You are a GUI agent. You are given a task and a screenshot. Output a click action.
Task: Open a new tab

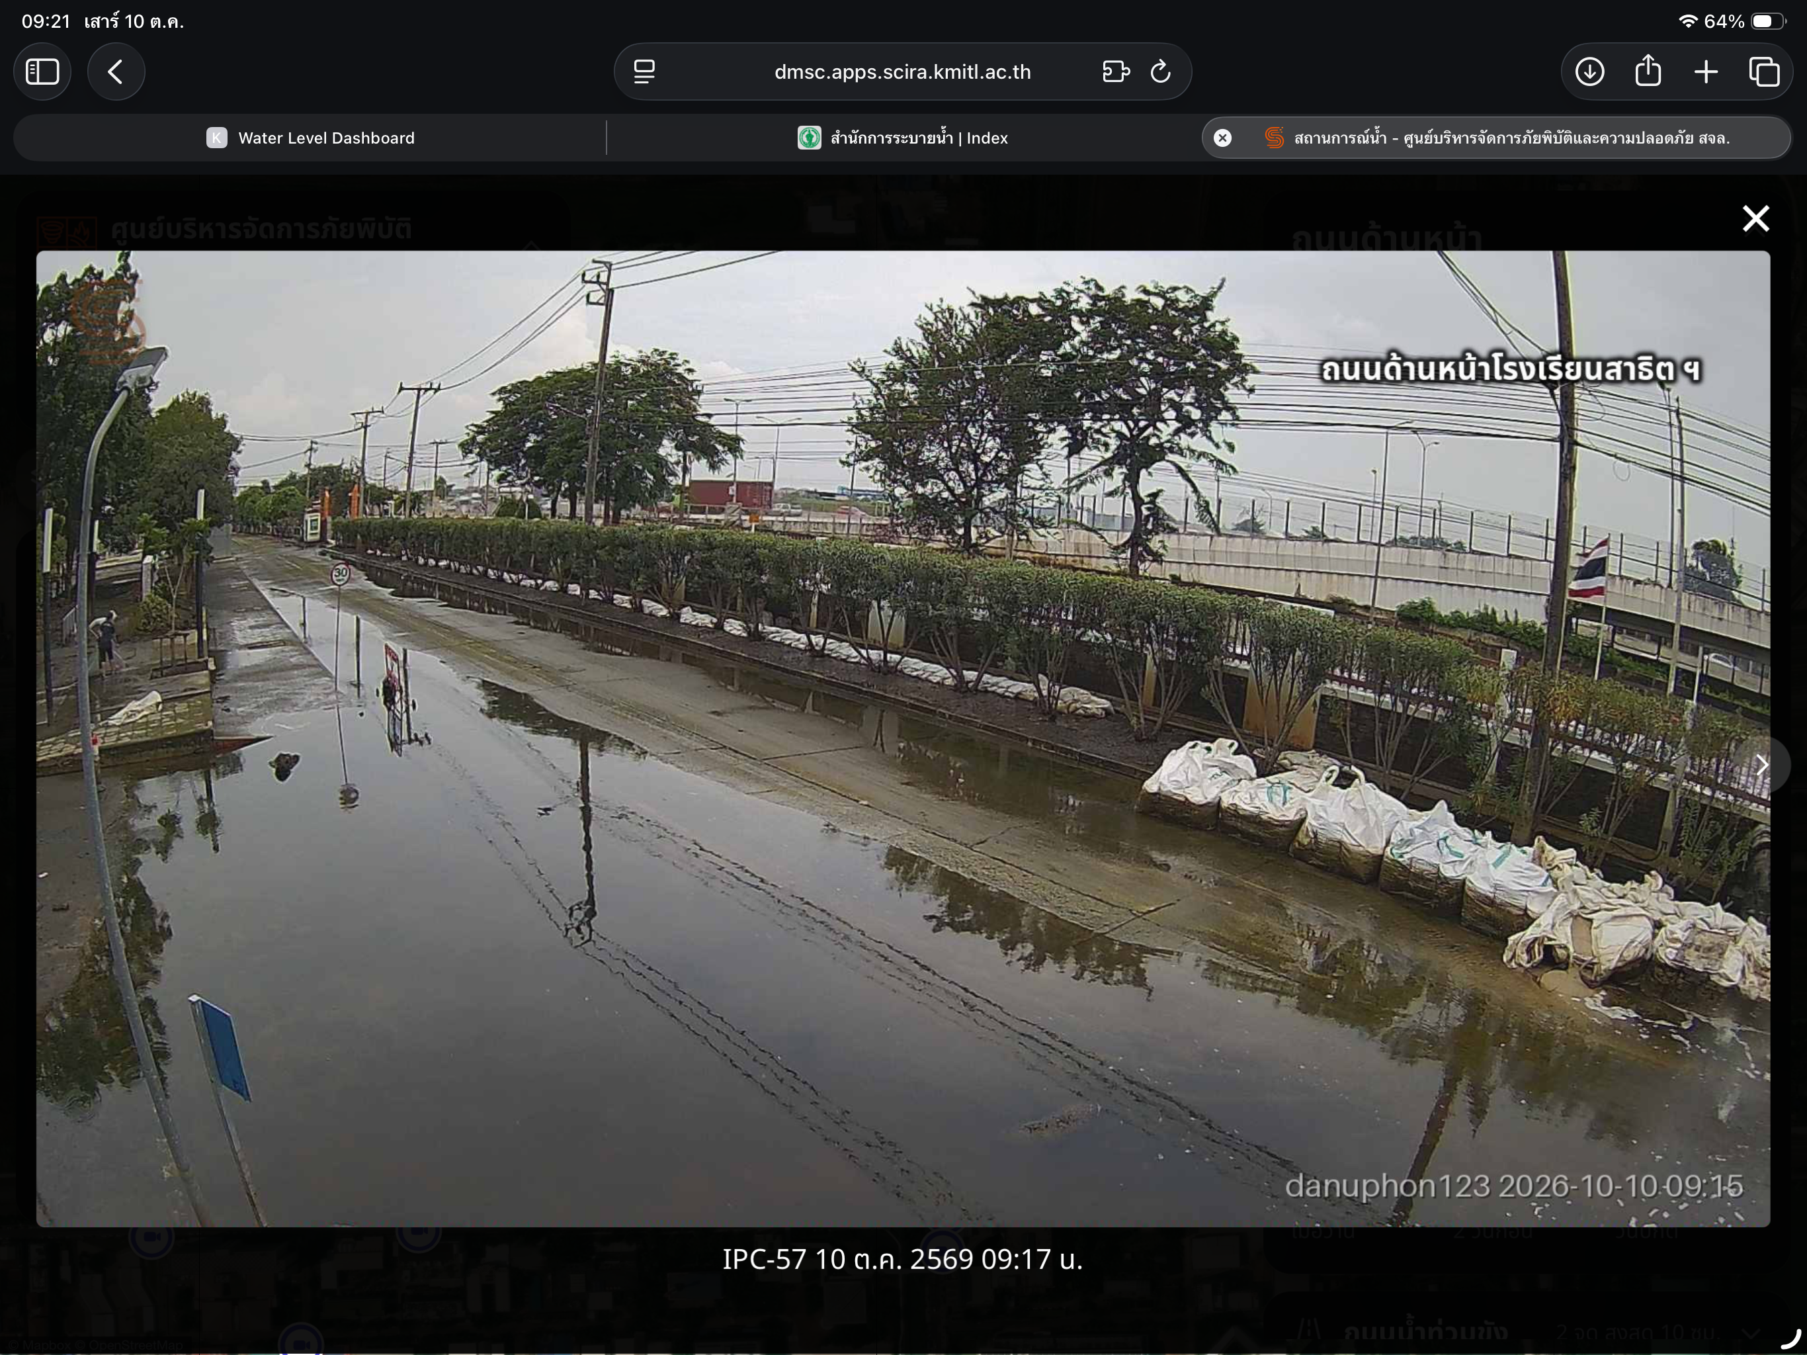tap(1706, 72)
